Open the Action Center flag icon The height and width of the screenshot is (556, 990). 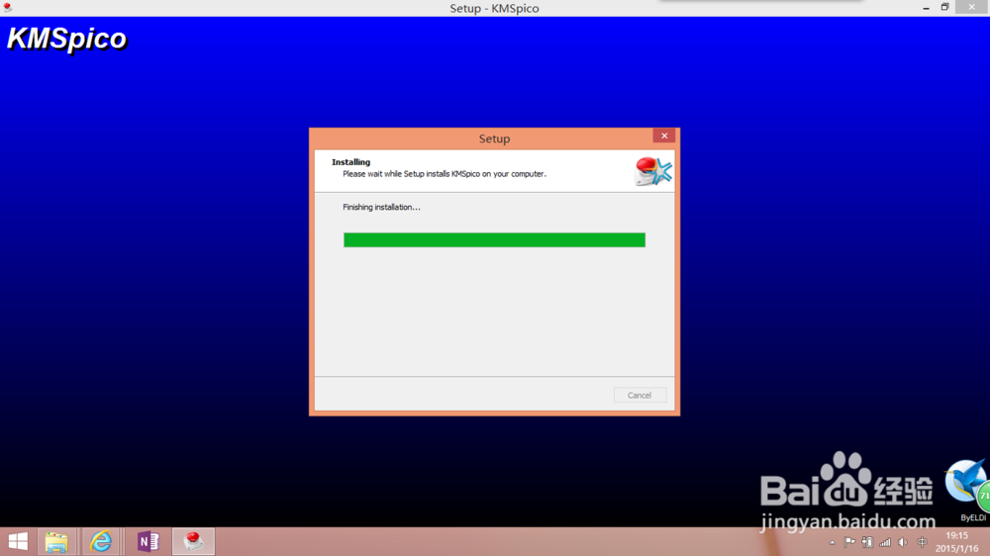pyautogui.click(x=849, y=542)
